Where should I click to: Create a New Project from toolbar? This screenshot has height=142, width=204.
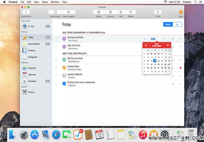tap(55, 12)
